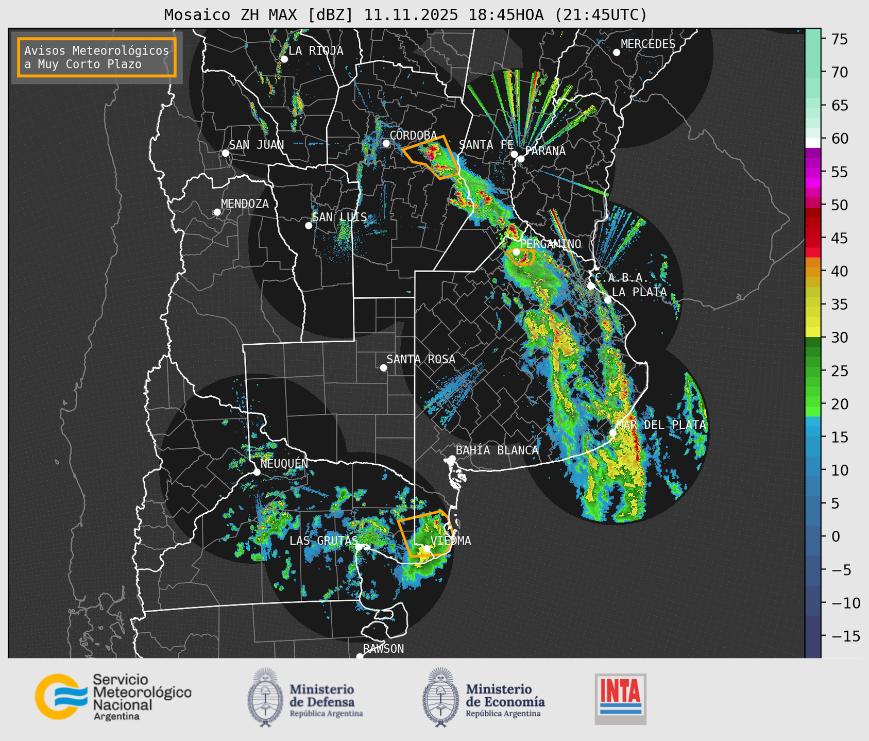Click the Ministerio de Defensa emblem

(265, 697)
